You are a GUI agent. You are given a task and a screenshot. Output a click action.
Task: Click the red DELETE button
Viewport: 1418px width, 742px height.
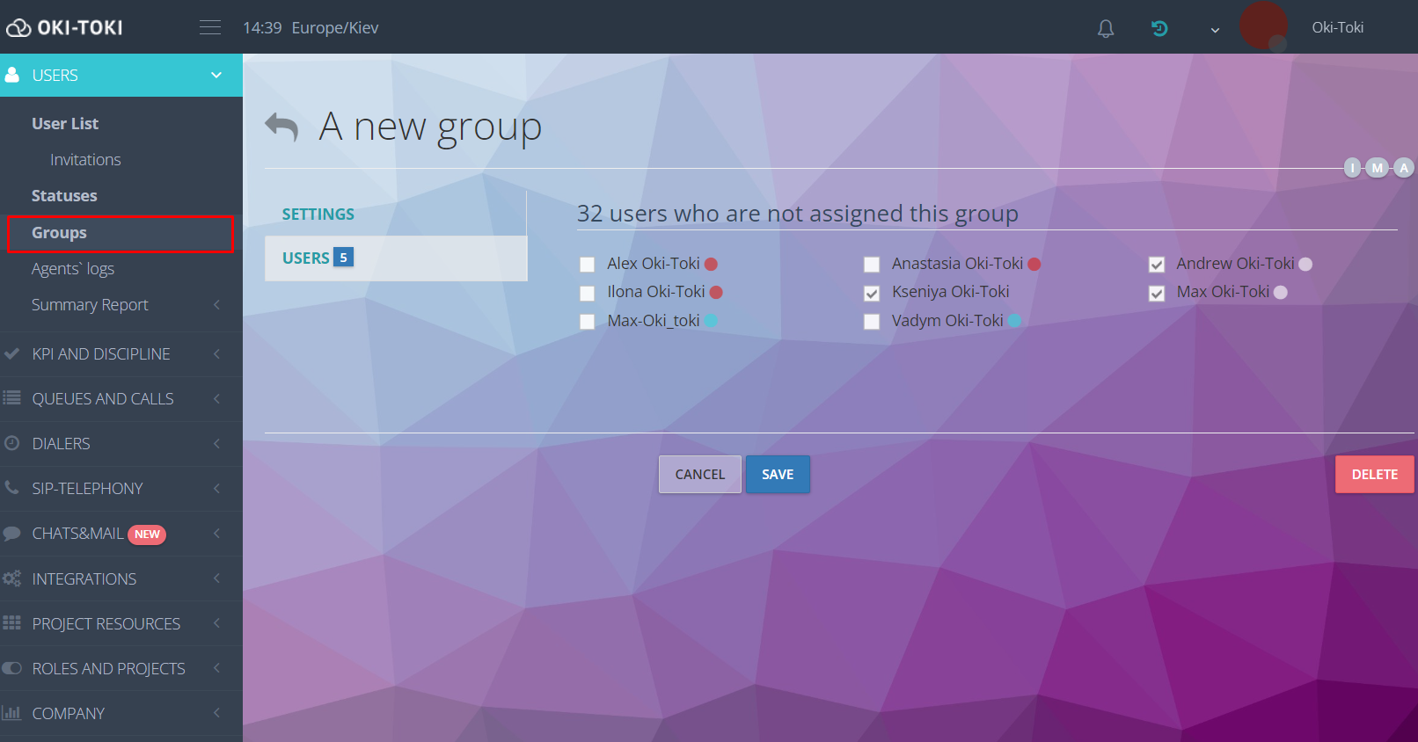tap(1374, 474)
